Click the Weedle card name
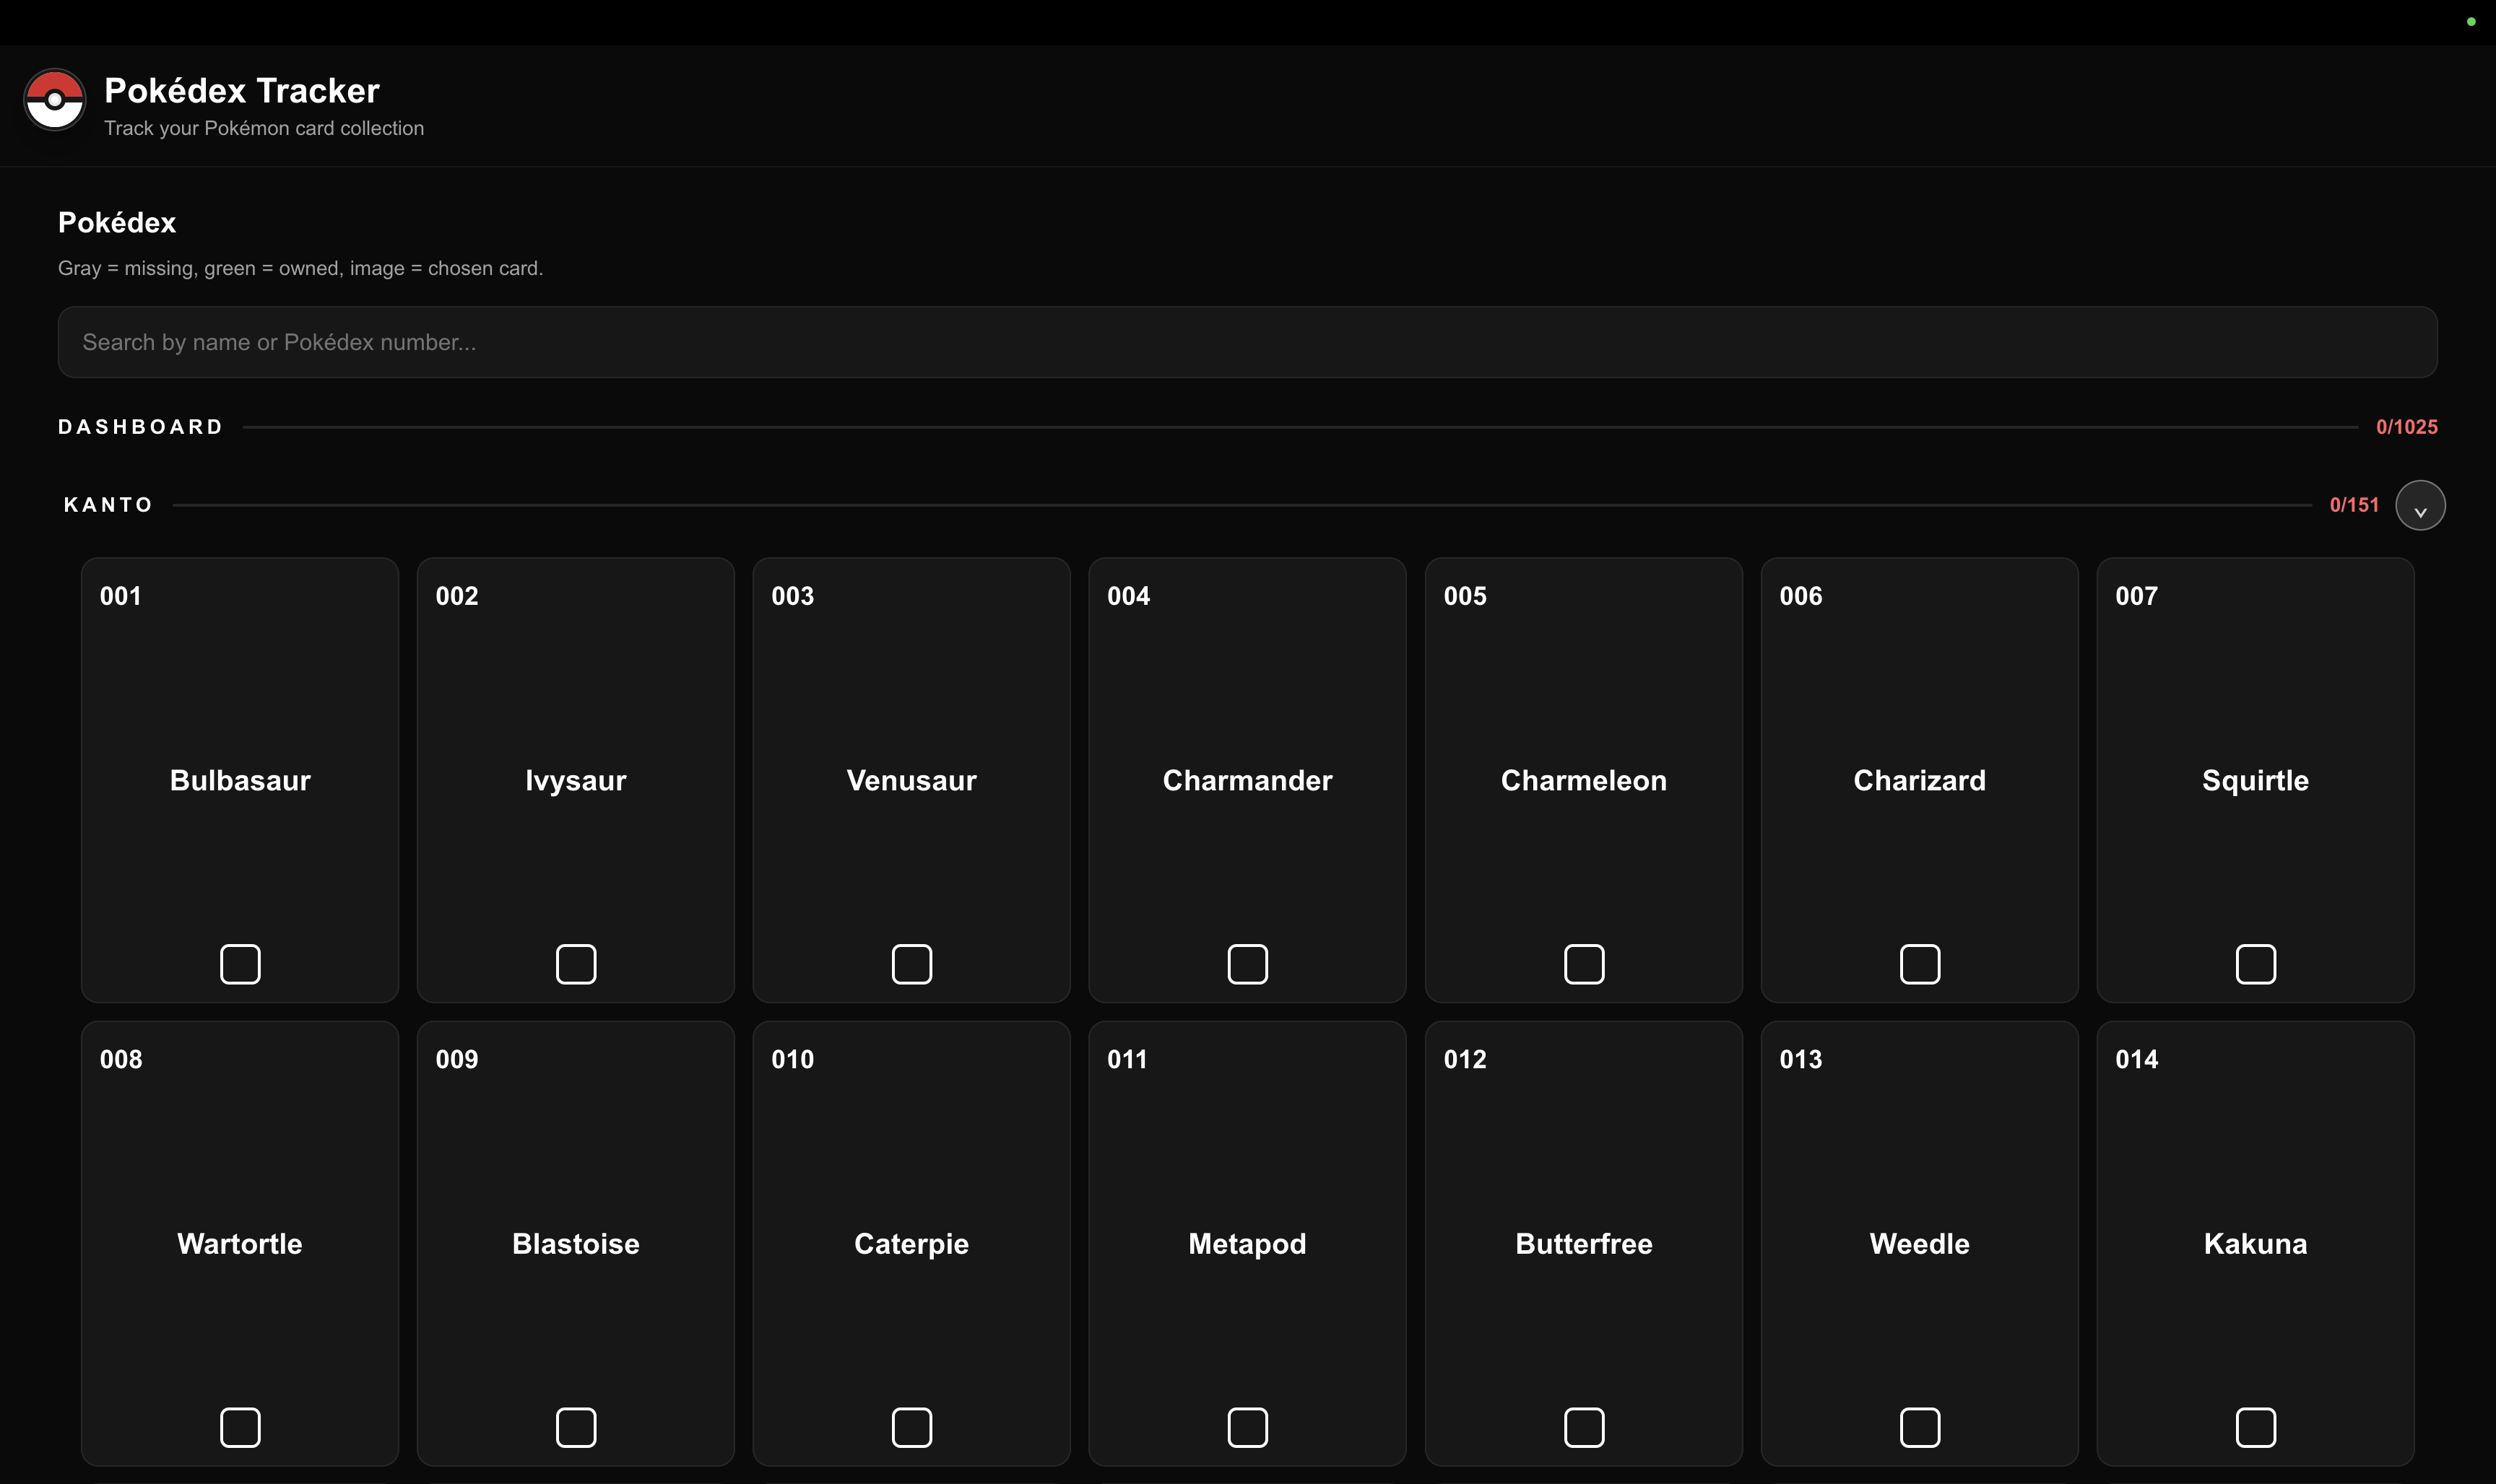Screen dimensions: 2496x1484 click(1920, 1243)
